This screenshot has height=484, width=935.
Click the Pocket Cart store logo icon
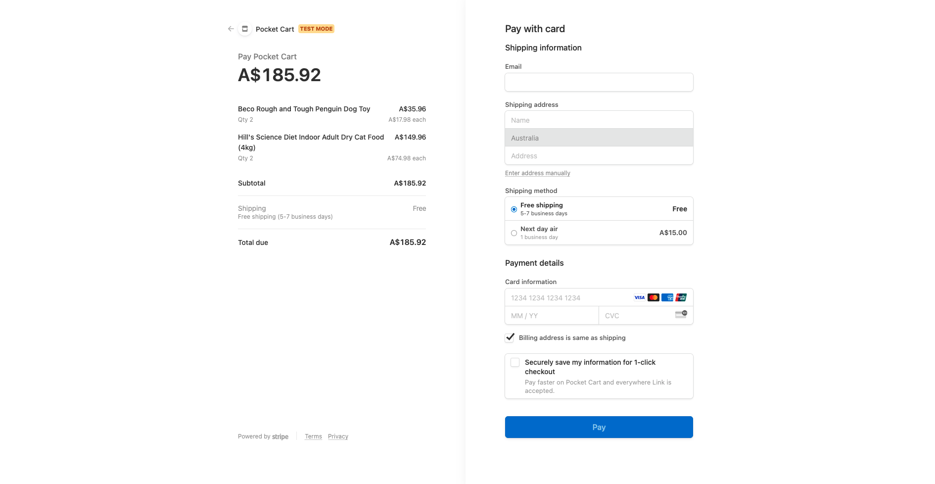245,29
